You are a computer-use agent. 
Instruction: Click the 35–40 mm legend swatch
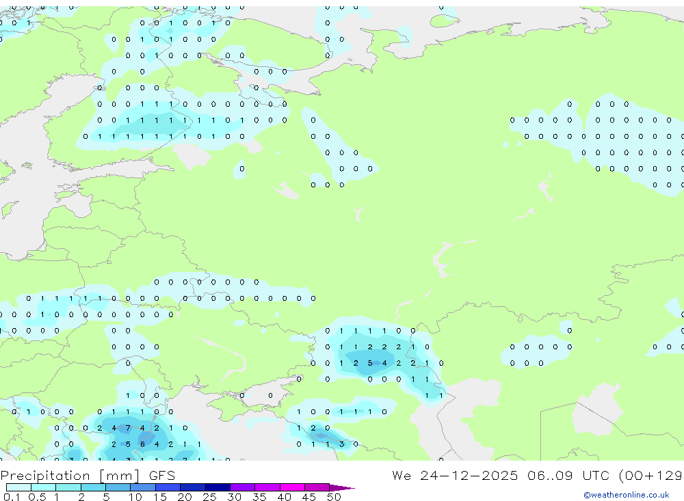coord(267,487)
